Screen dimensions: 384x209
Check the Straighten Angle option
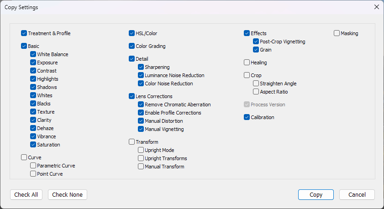256,83
